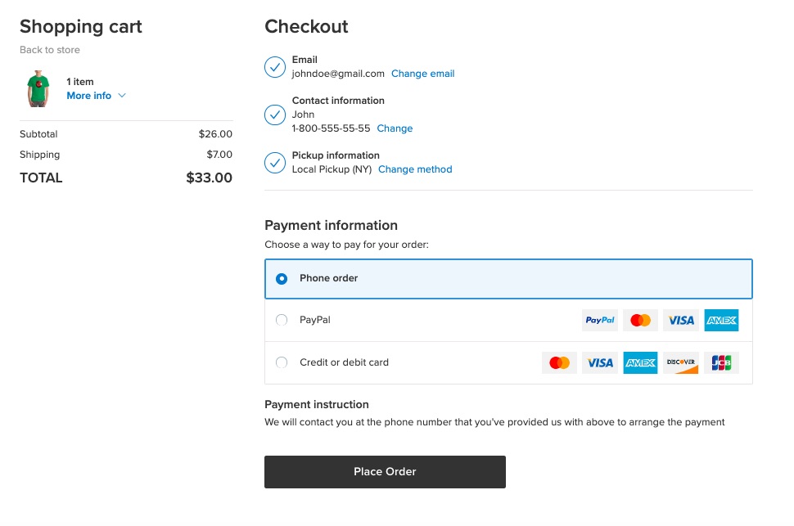Click the Mastercard icon in the PayPal row

point(640,320)
